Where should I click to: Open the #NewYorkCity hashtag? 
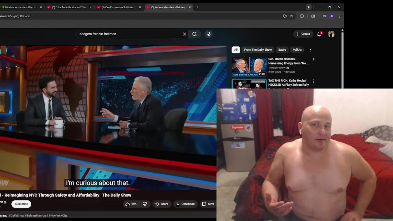point(58,215)
